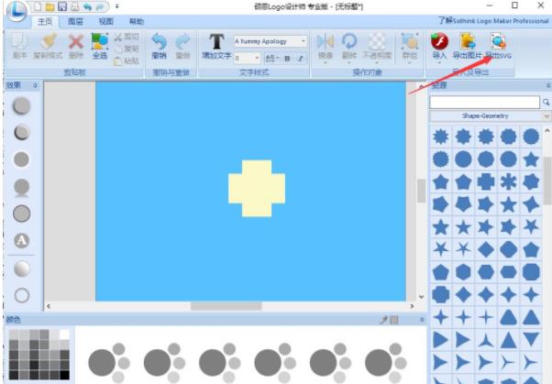Open the A Yummy Apology font dropdown

(x=304, y=41)
